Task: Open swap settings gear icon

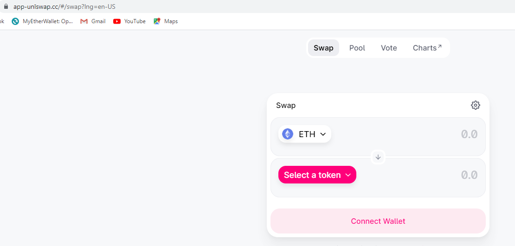Action: pos(475,105)
